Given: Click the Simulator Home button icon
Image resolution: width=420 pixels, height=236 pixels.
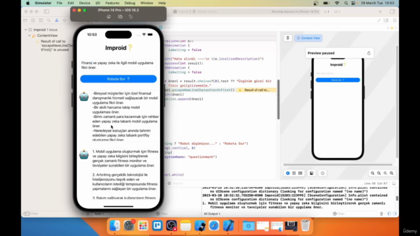Looking at the screenshot, I should (108, 16).
